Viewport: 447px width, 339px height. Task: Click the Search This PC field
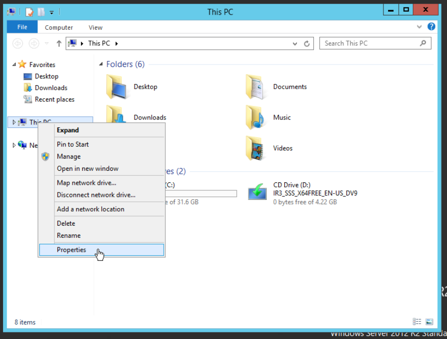tap(370, 44)
